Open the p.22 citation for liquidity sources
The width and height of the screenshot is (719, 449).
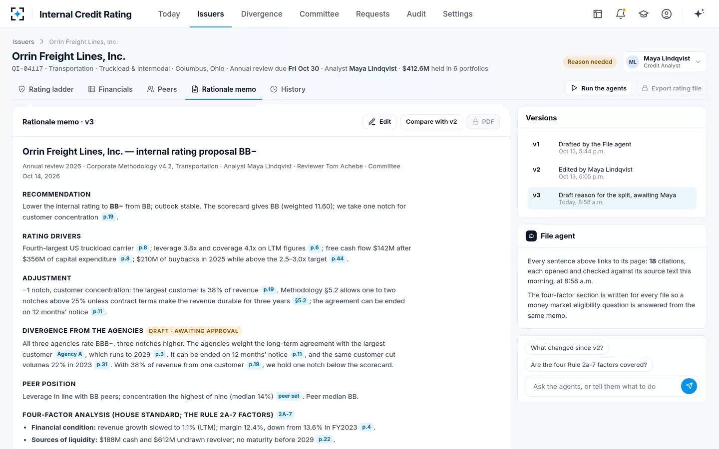(325, 440)
